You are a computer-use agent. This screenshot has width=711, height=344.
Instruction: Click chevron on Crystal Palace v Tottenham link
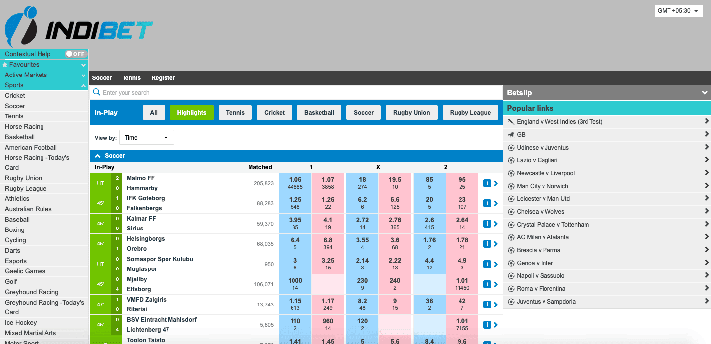707,224
